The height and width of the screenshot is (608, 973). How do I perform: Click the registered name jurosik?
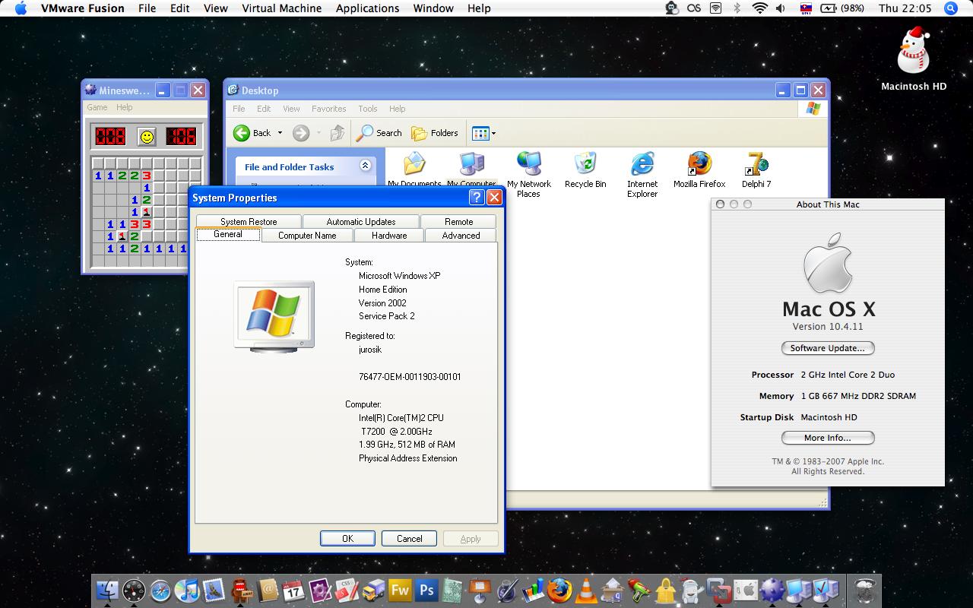(x=370, y=350)
